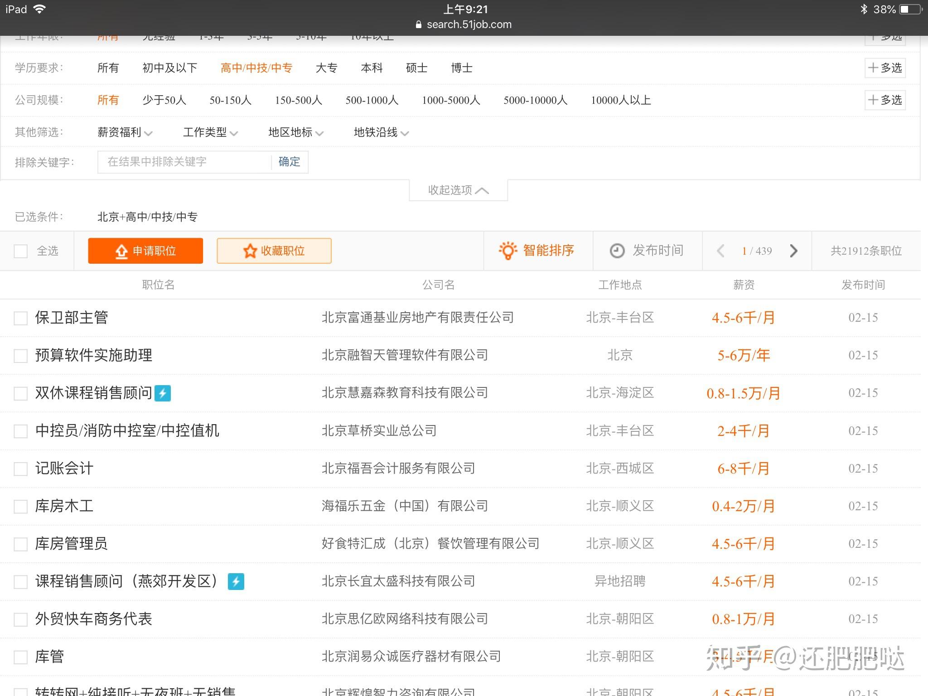
Task: Collapse options via 收起选项
Action: (x=458, y=190)
